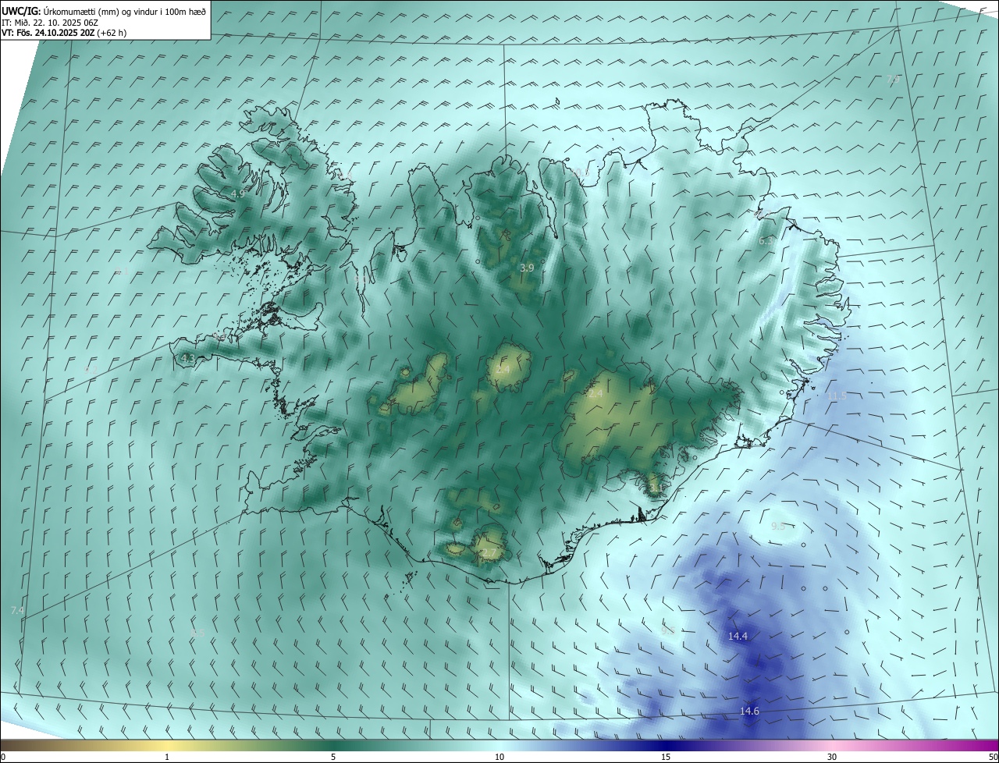Screen dimensions: 999x763
Task: Click the 7.4 value at the map's left edge
Action: [18, 610]
